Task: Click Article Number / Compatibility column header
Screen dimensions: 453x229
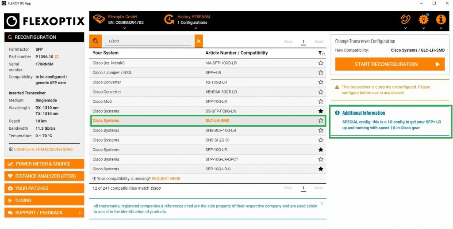Action: pos(237,53)
